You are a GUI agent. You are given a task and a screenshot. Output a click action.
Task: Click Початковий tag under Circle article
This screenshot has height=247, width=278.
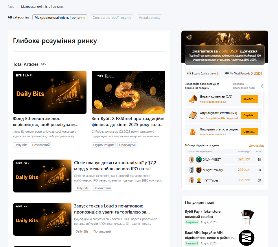[x=102, y=188]
